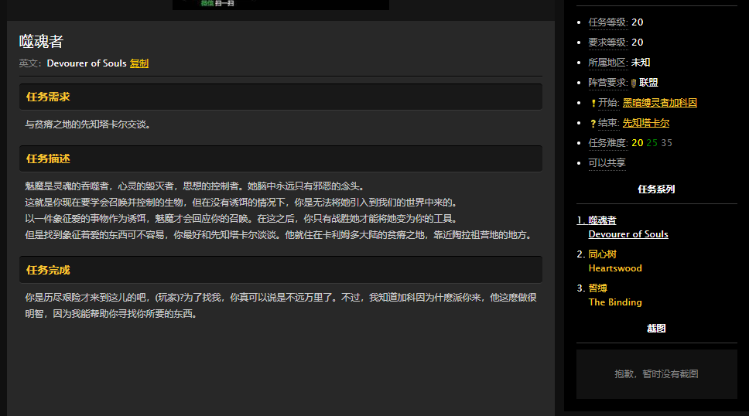The height and width of the screenshot is (416, 749).
Task: Click the 抱歉，暂时没有截图 placeholder box
Action: coord(656,374)
